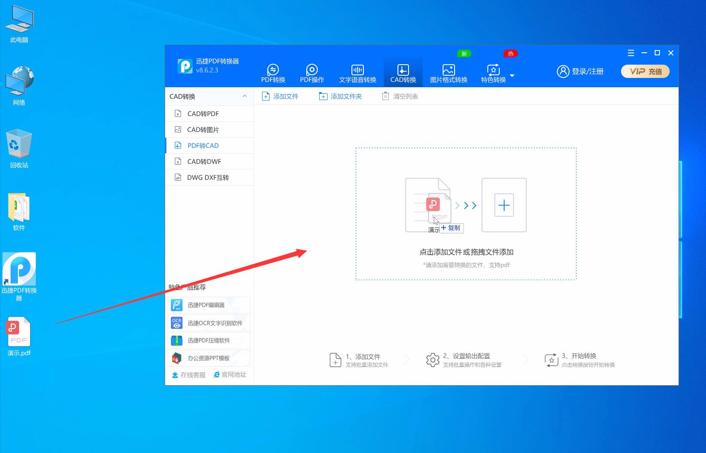Click 点击添加文件或拖拽文件添加 text
The height and width of the screenshot is (453, 706).
pos(466,252)
